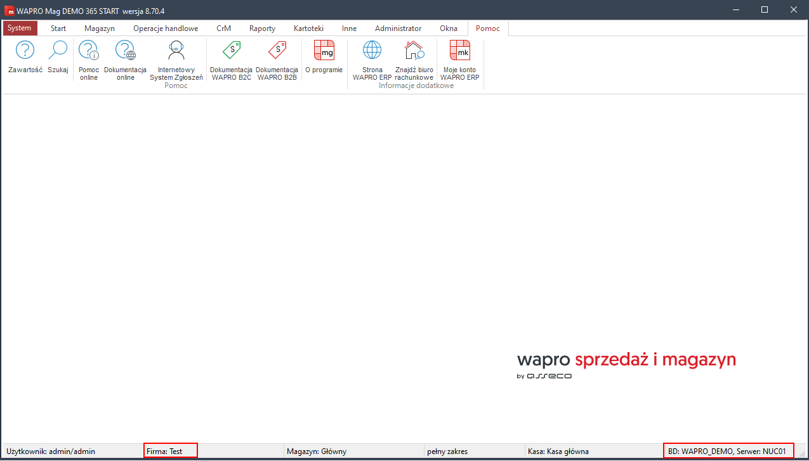Open the Raporty tab
The width and height of the screenshot is (809, 461).
pos(262,28)
